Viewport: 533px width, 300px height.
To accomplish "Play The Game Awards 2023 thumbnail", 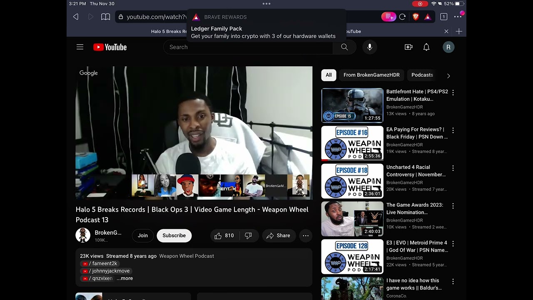I will 352,219.
